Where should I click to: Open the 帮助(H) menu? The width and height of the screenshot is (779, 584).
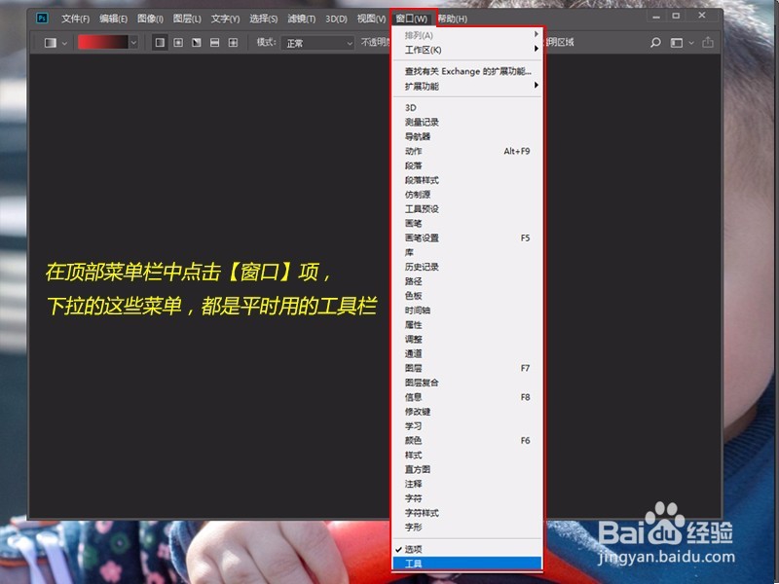coord(452,18)
